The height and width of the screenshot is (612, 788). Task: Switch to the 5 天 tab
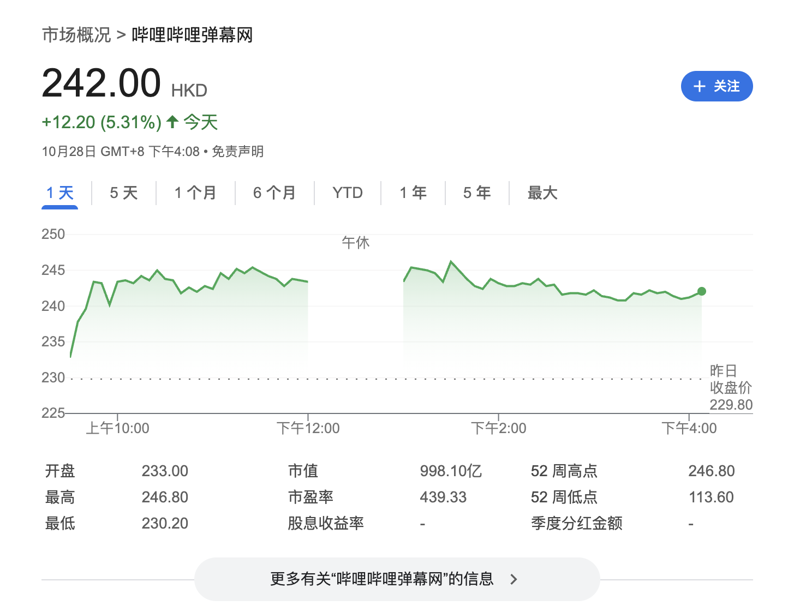(124, 193)
